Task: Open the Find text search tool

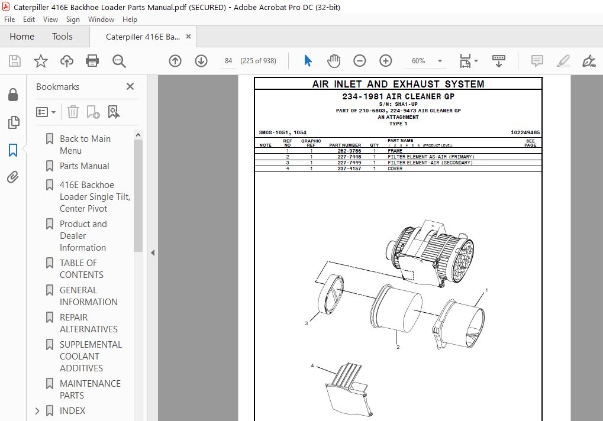Action: point(119,61)
